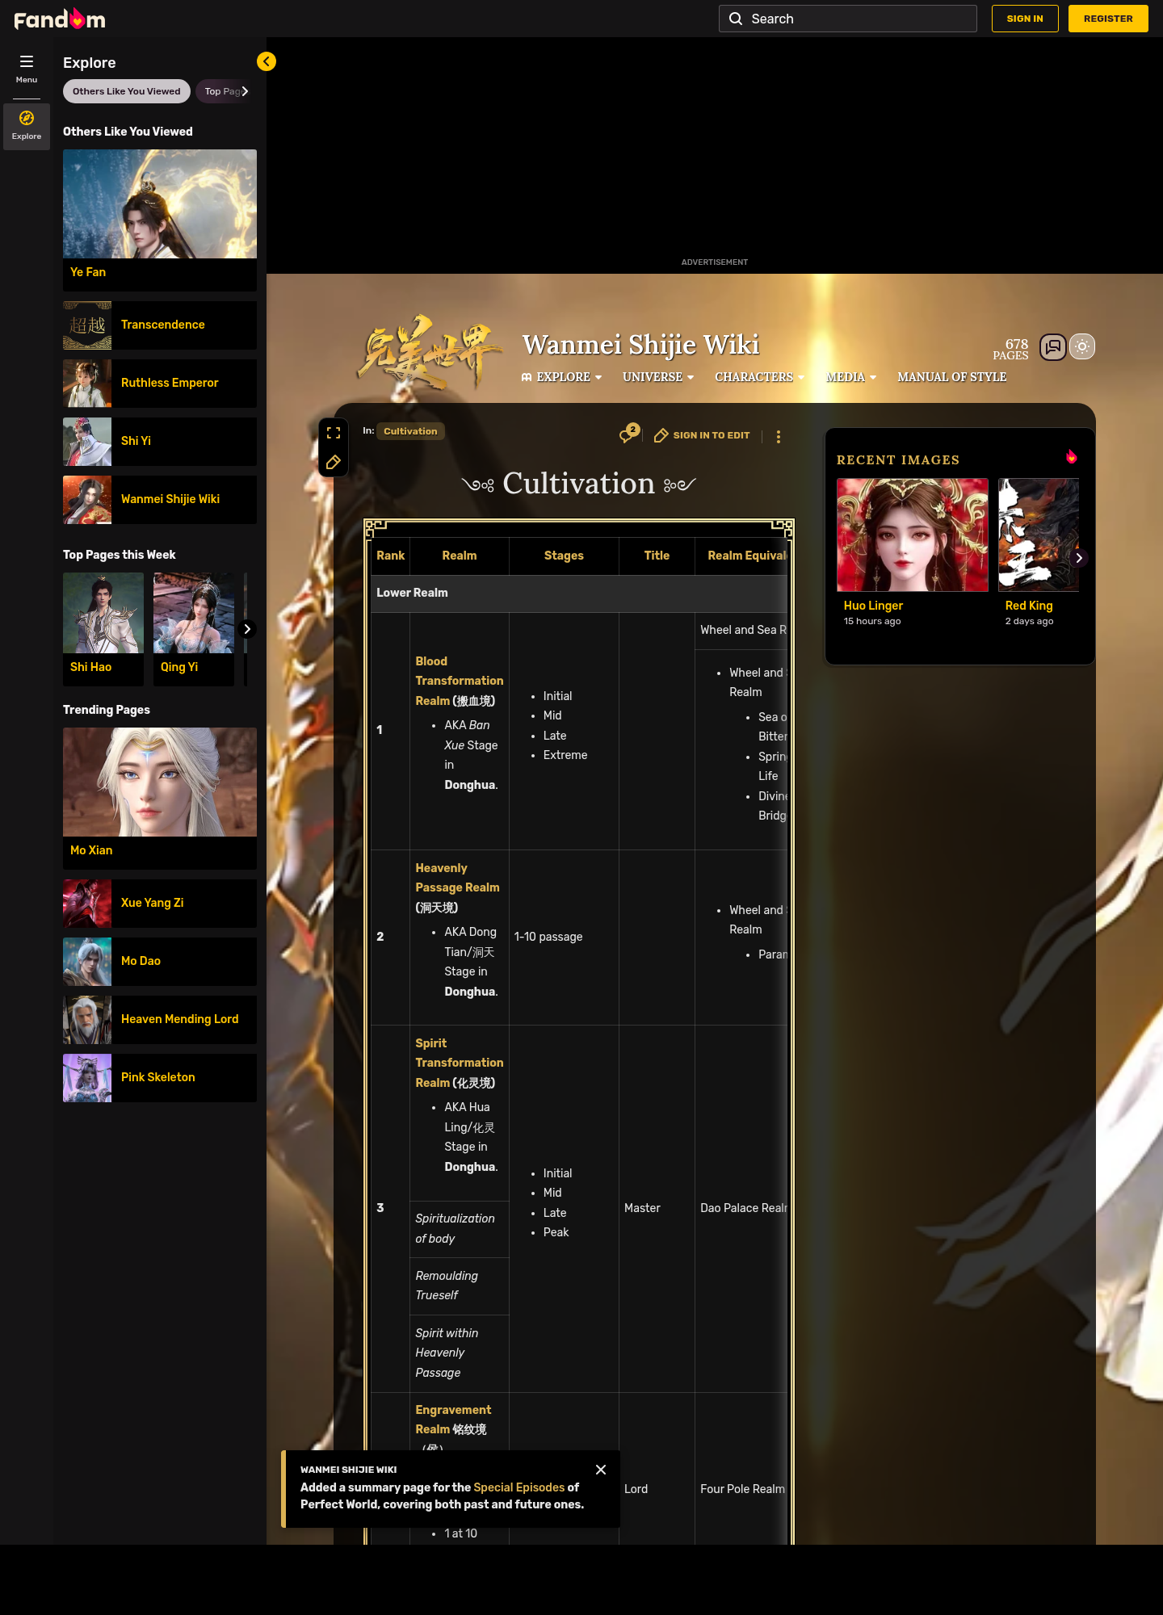This screenshot has height=1615, width=1163.
Task: Open Mo Dao trending page
Action: click(x=160, y=962)
